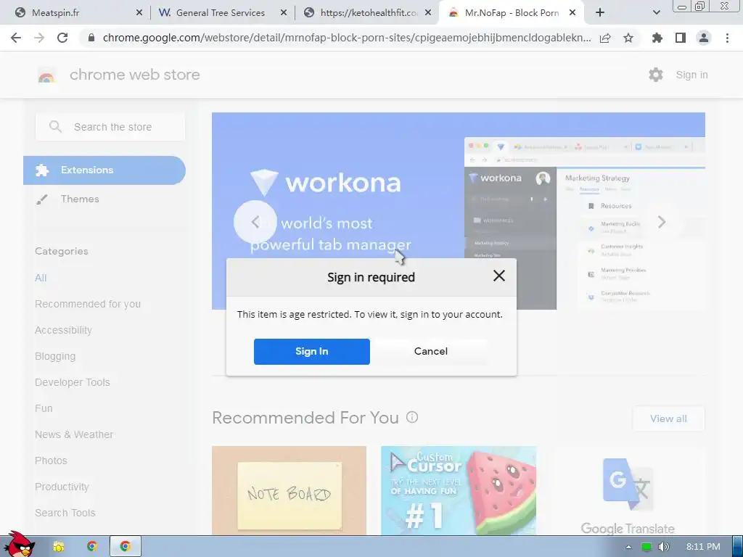Screen dimensions: 743x557
Task: Toggle the side panel icon
Action: tap(681, 38)
